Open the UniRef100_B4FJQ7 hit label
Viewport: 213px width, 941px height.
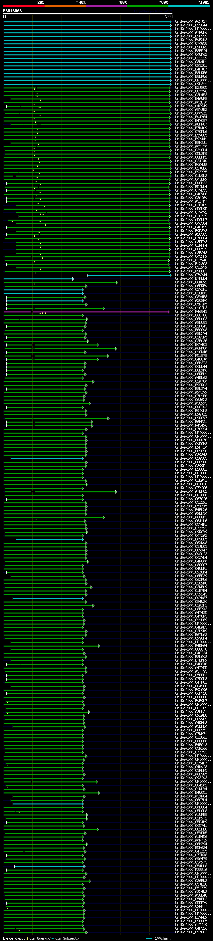(x=191, y=69)
